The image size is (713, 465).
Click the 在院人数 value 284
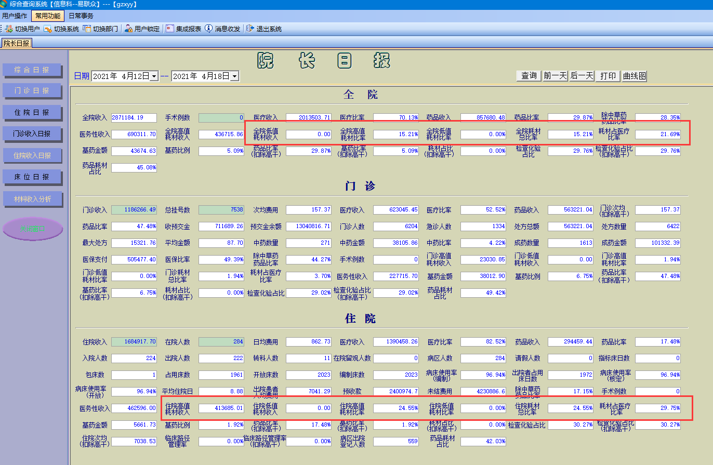[x=221, y=342]
